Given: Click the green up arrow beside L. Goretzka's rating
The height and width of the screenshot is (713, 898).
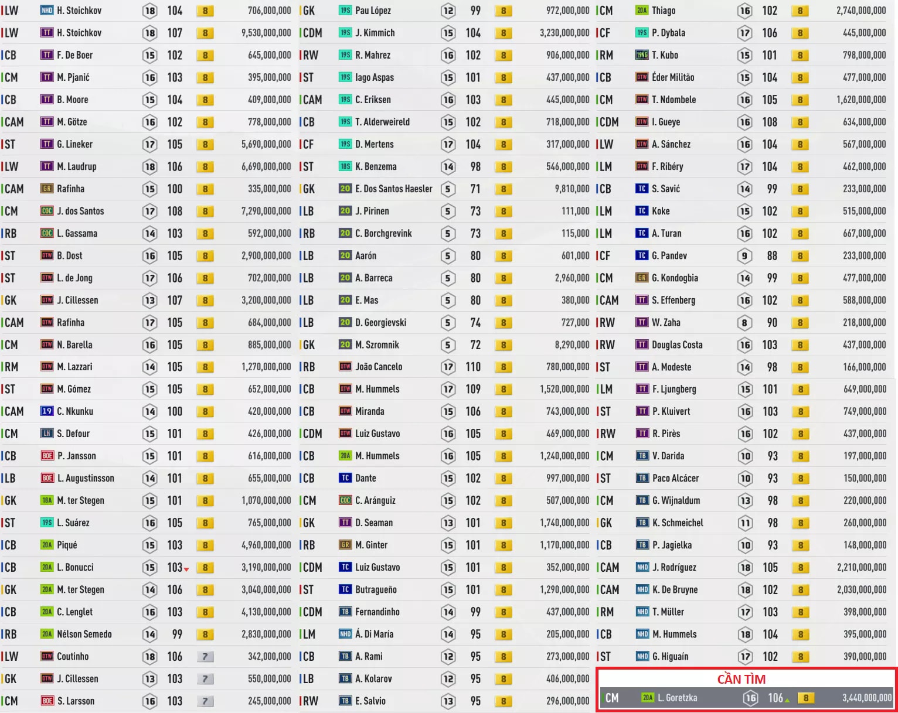Looking at the screenshot, I should (787, 700).
